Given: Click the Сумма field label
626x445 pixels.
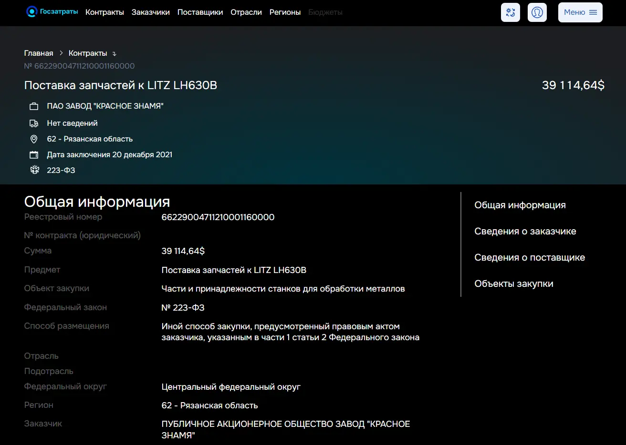Looking at the screenshot, I should click(38, 251).
